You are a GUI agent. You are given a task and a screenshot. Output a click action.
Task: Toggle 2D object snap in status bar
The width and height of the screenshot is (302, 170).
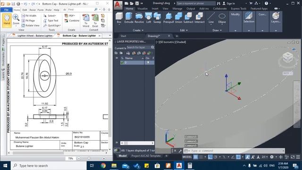pos(238,157)
